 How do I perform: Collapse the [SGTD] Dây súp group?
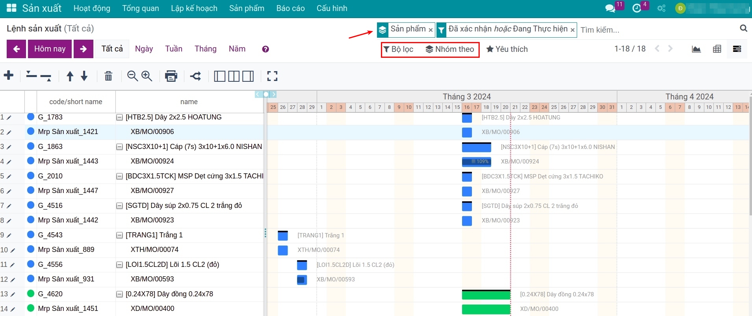[x=119, y=206]
